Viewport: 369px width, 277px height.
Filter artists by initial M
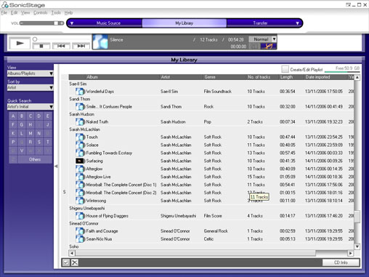[x=31, y=133]
